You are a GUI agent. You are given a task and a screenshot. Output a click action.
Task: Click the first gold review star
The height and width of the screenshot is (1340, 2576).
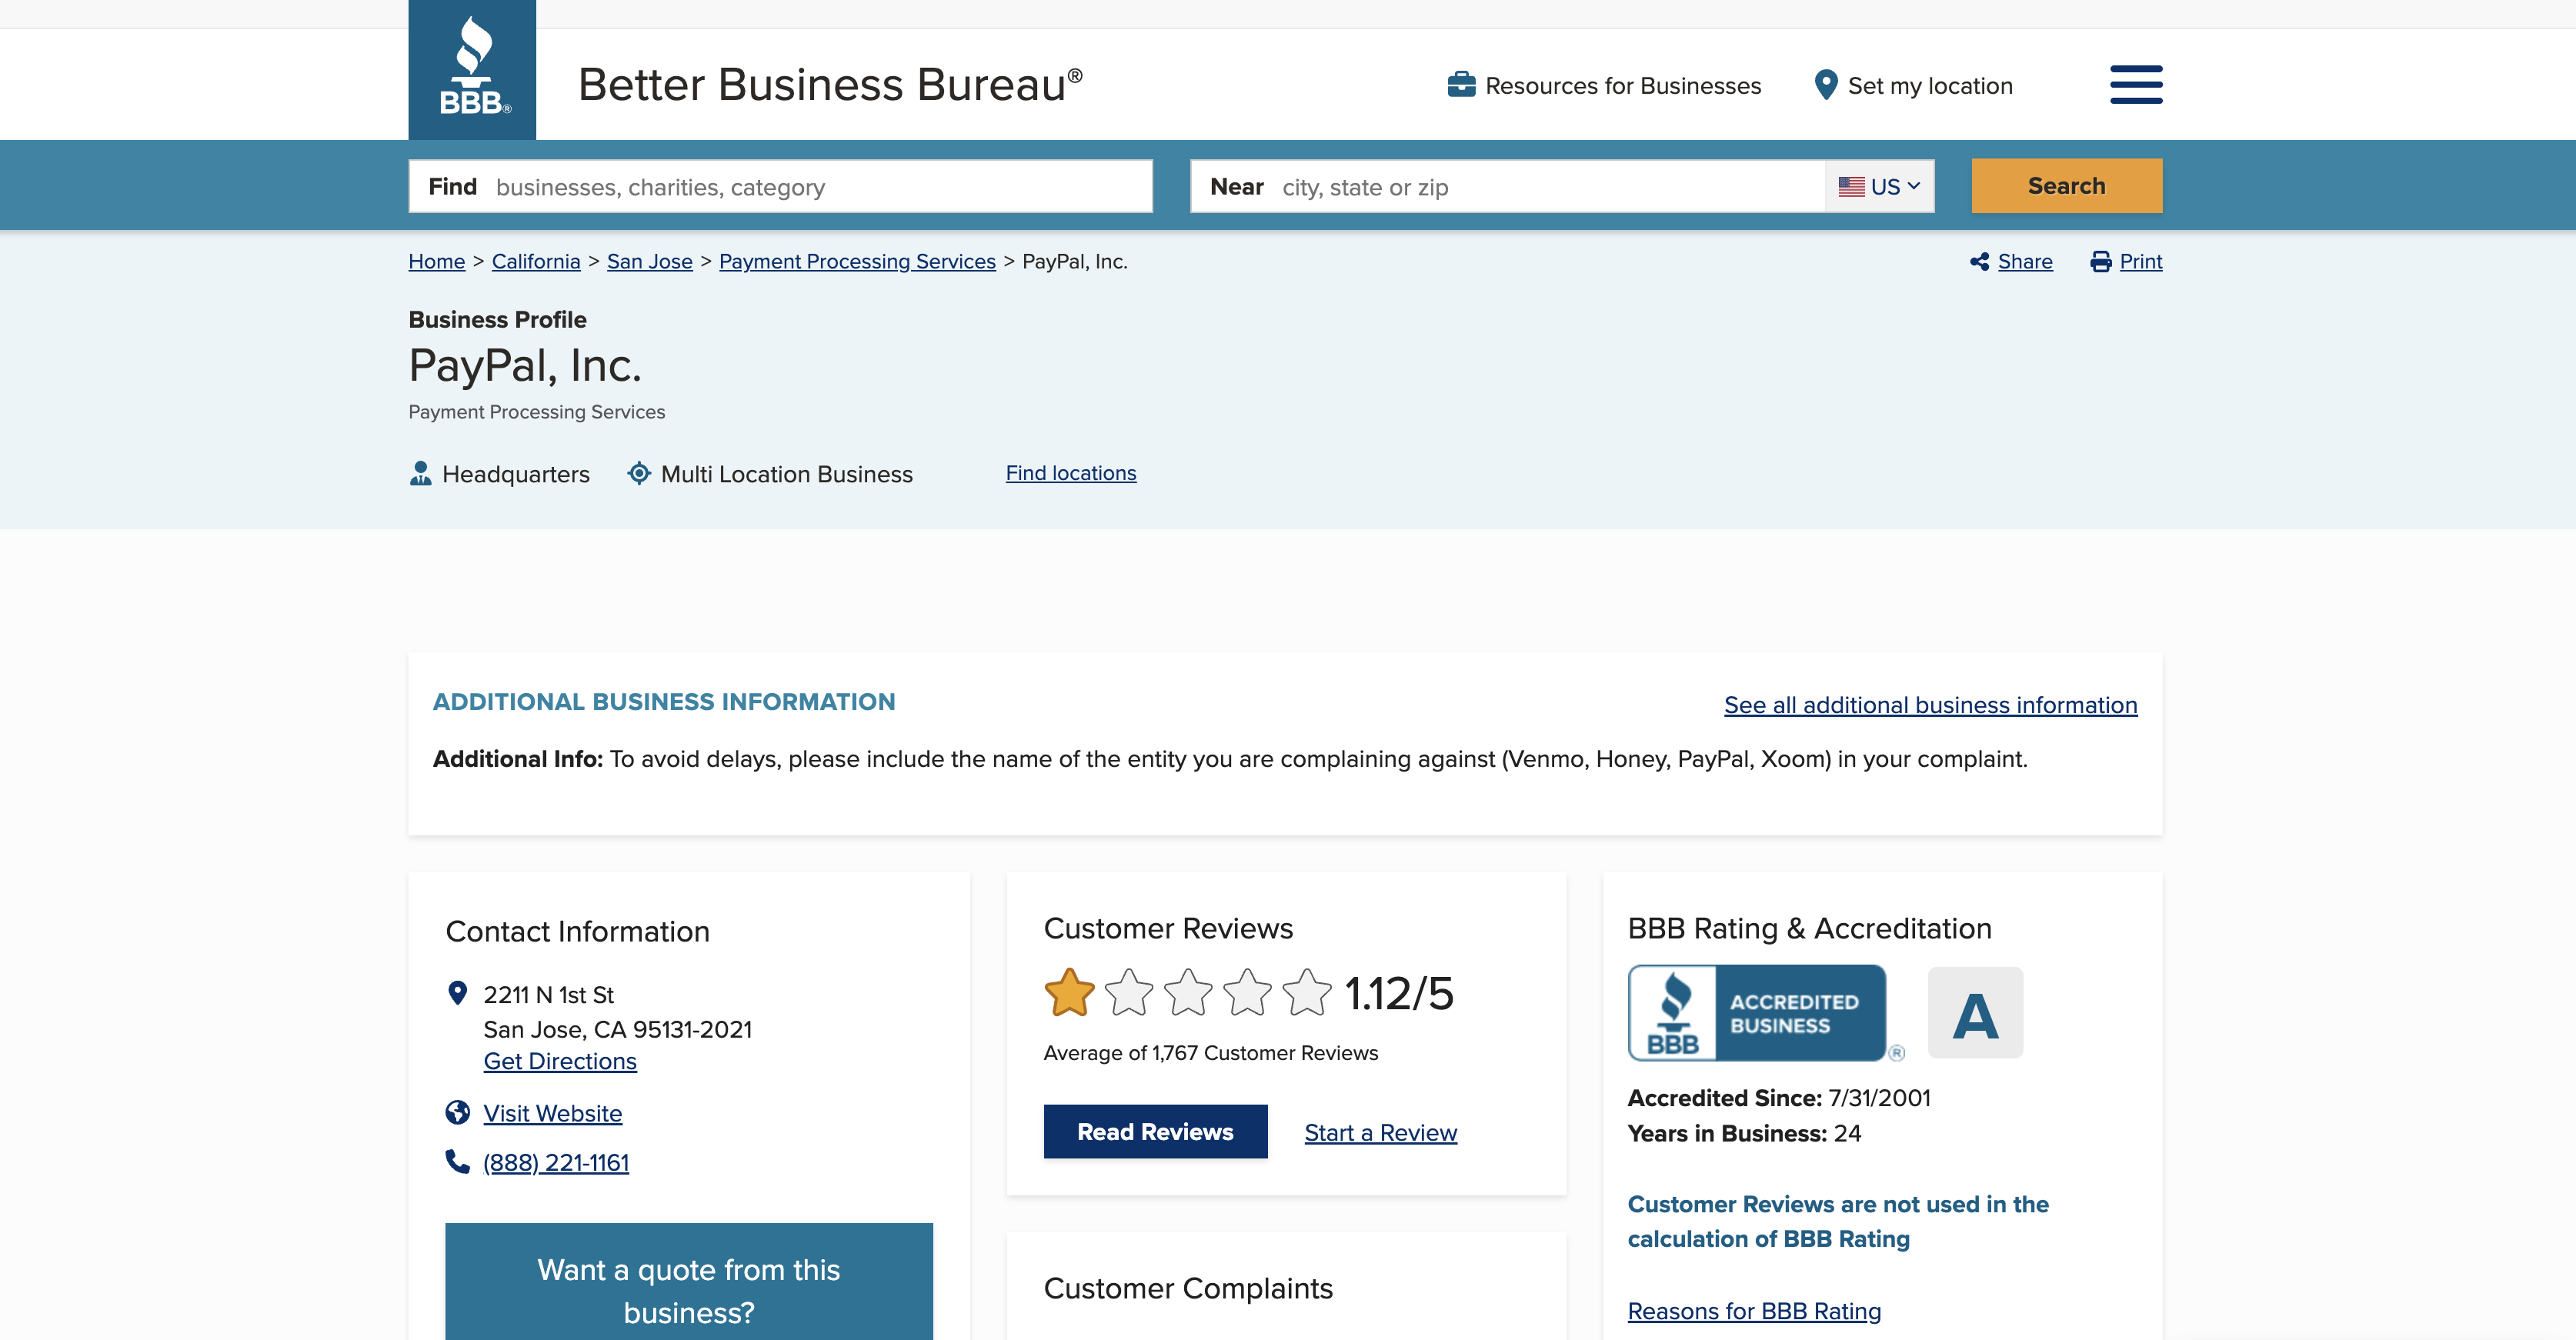point(1069,993)
